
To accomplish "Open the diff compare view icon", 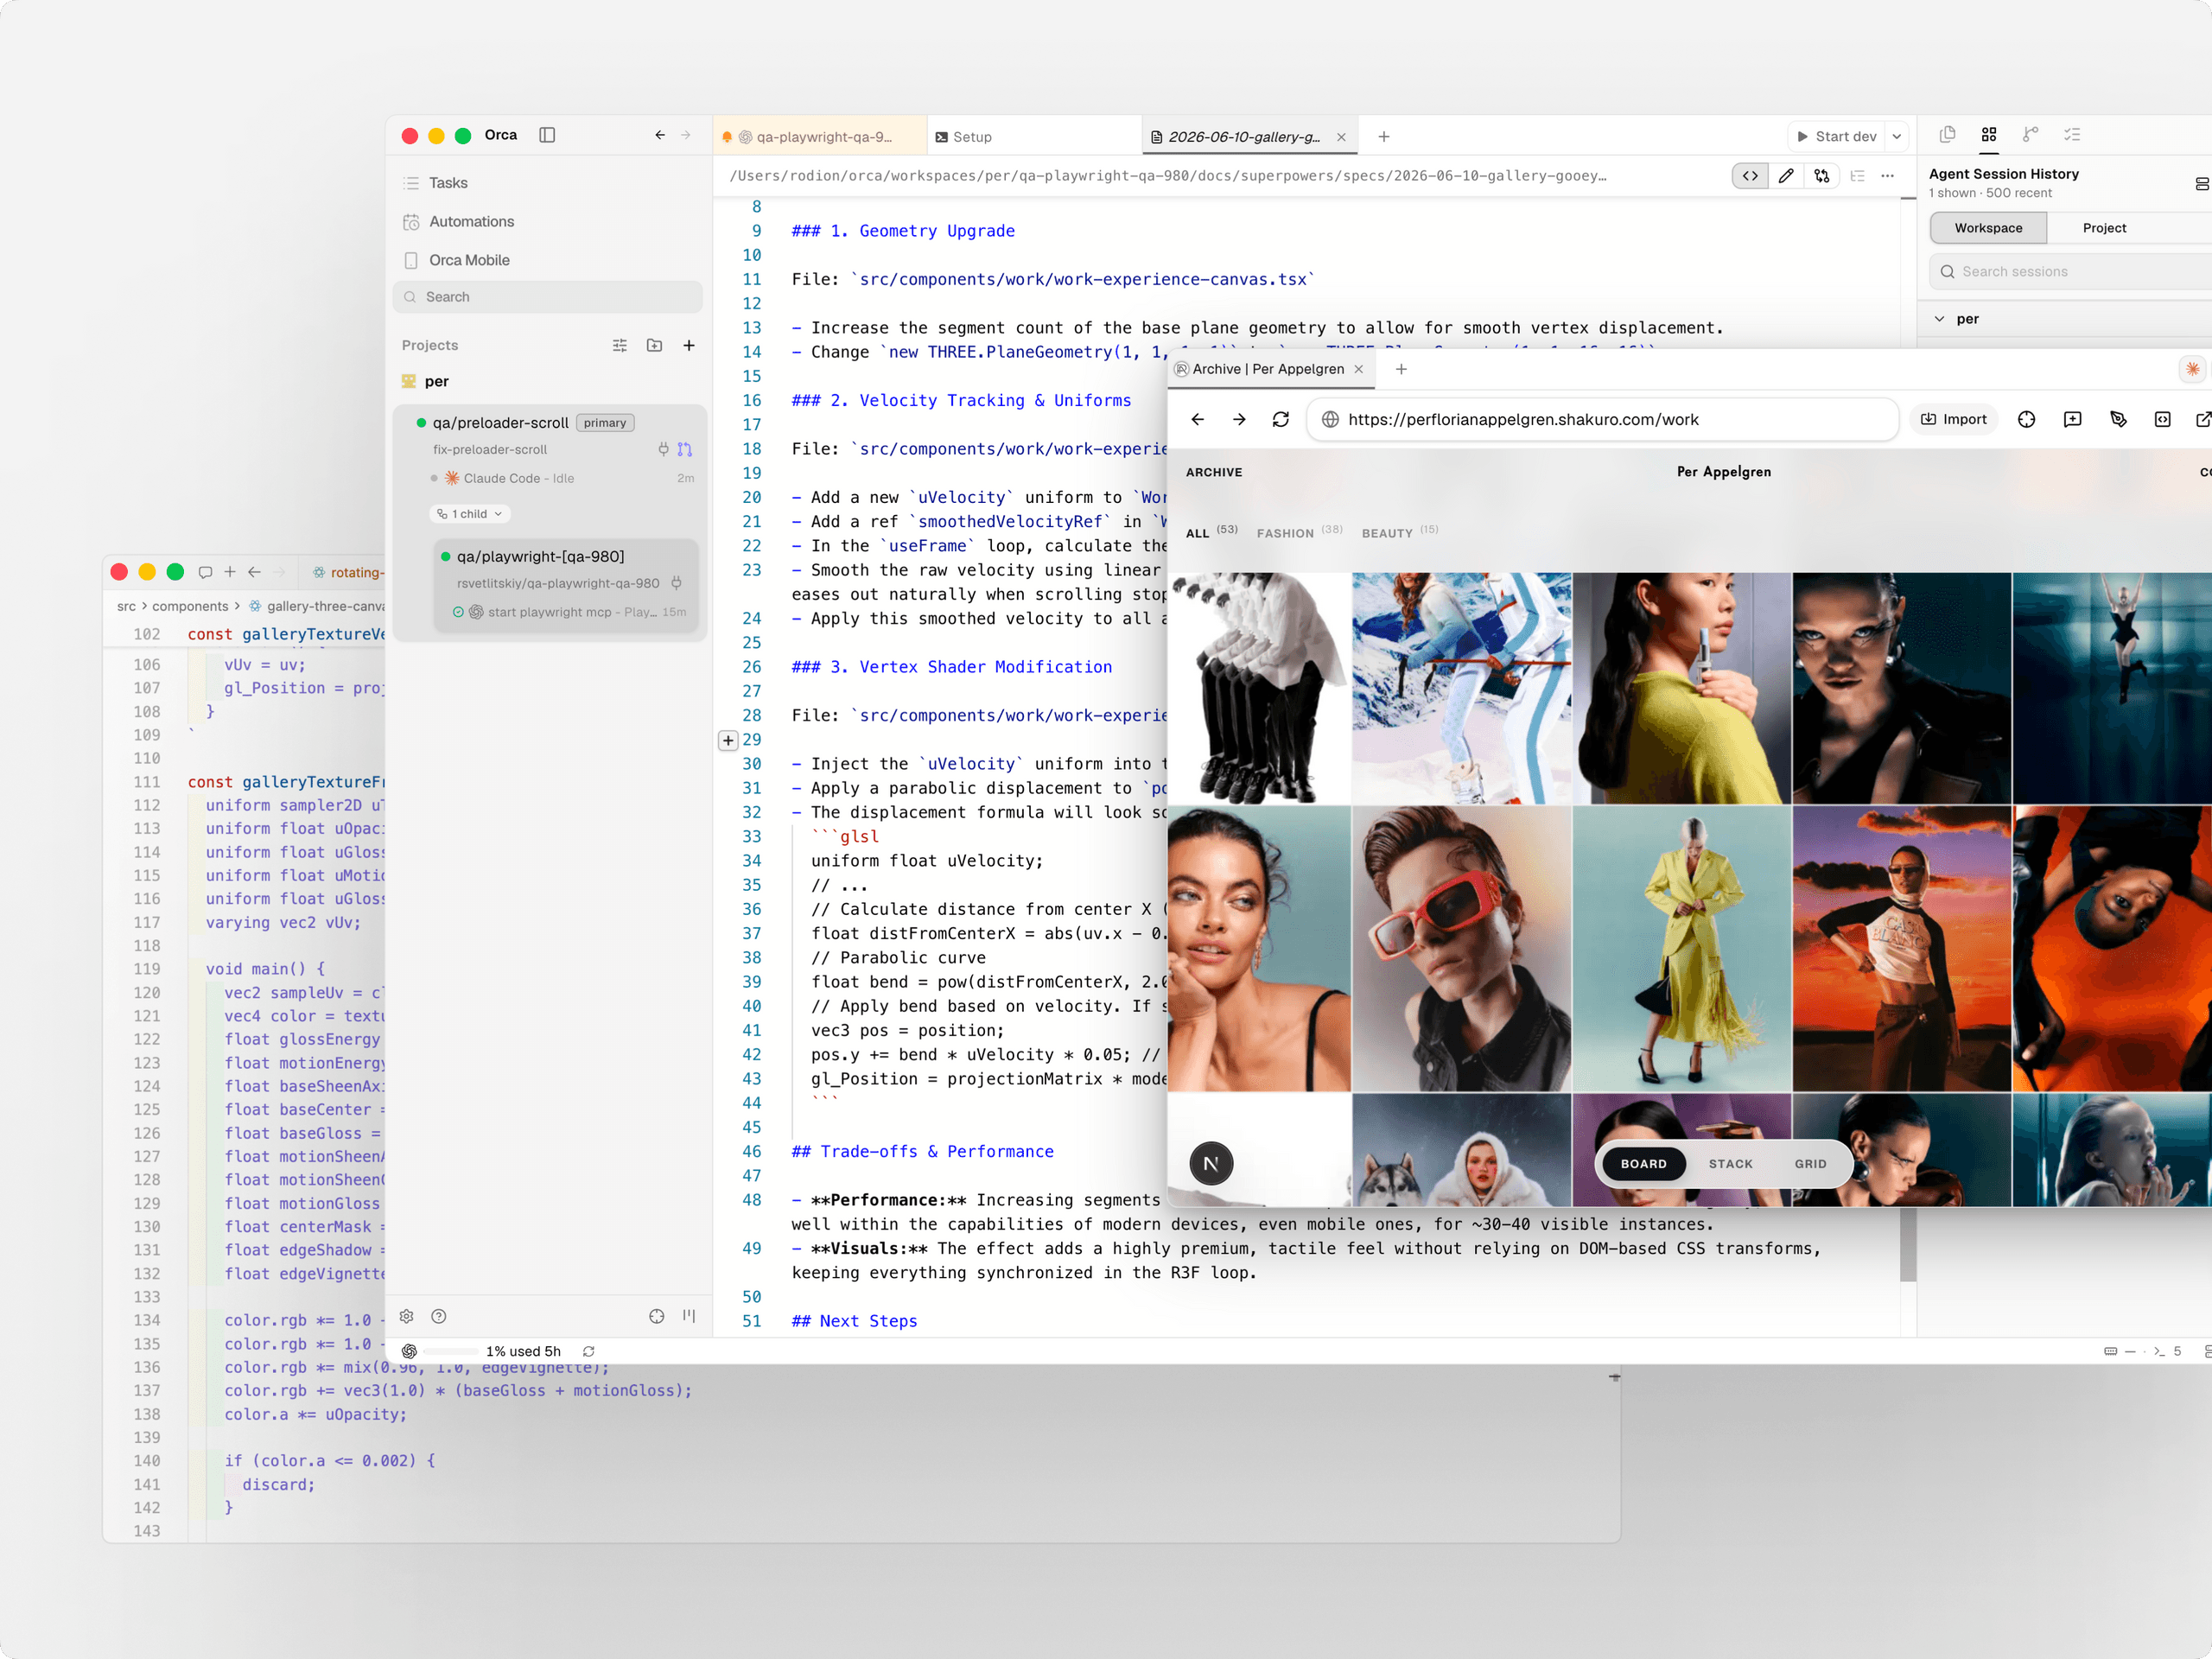I will coord(1822,176).
